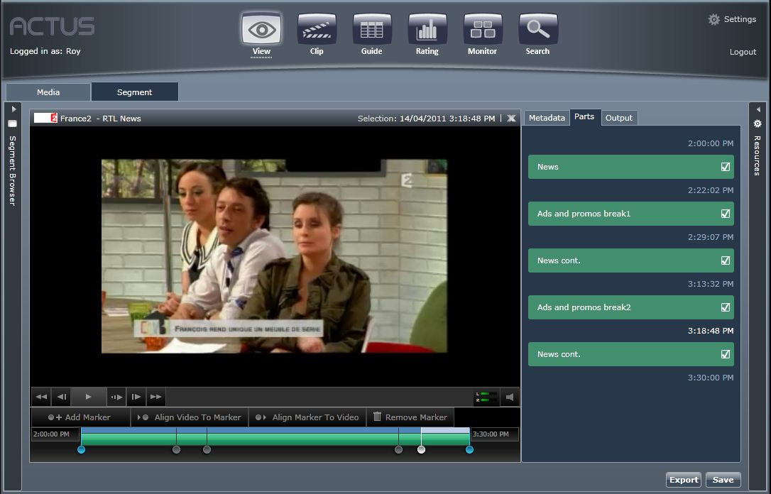
Task: Open the Search magnifier icon
Action: pyautogui.click(x=538, y=30)
